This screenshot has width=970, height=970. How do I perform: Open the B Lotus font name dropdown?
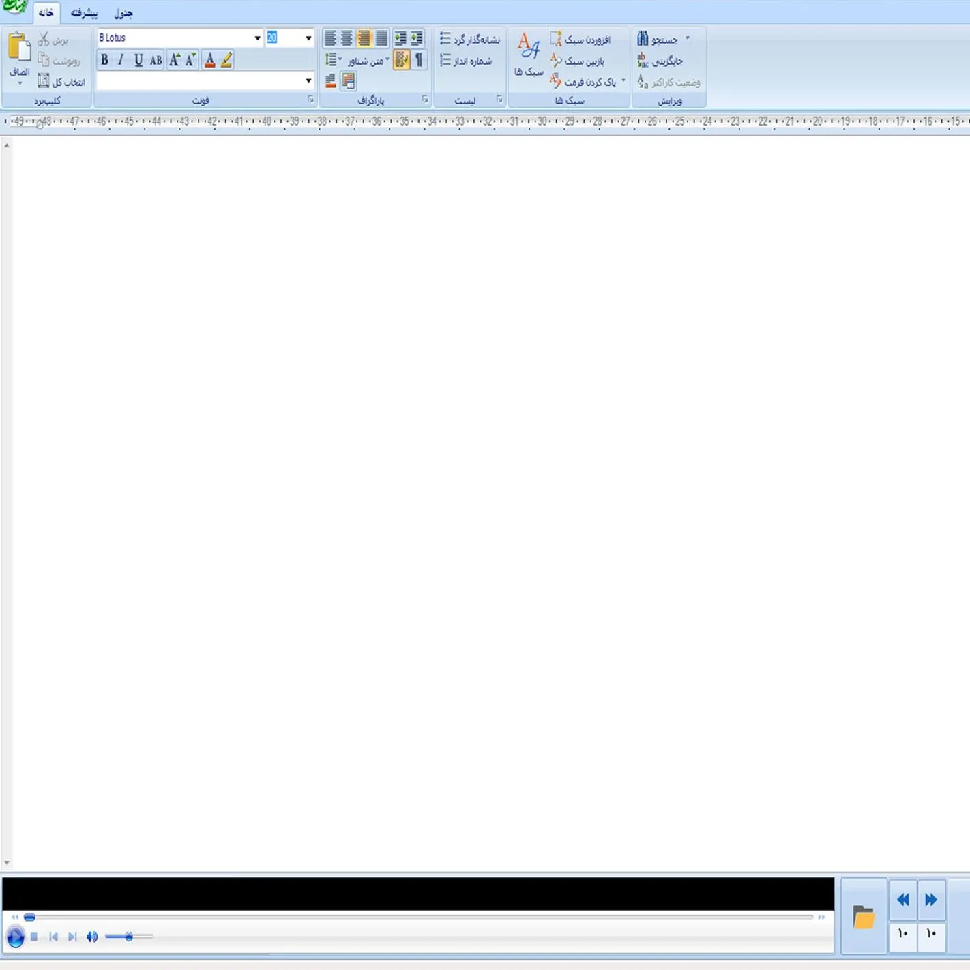[x=257, y=38]
